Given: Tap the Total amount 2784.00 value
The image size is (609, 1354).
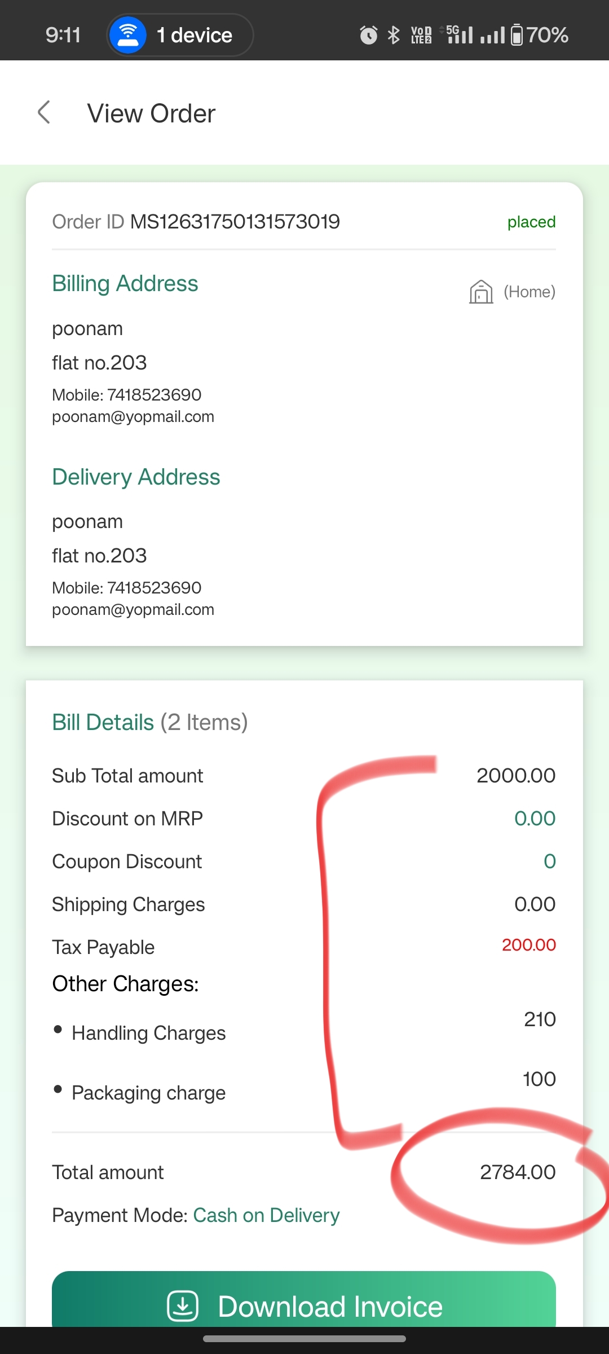Looking at the screenshot, I should (518, 1172).
